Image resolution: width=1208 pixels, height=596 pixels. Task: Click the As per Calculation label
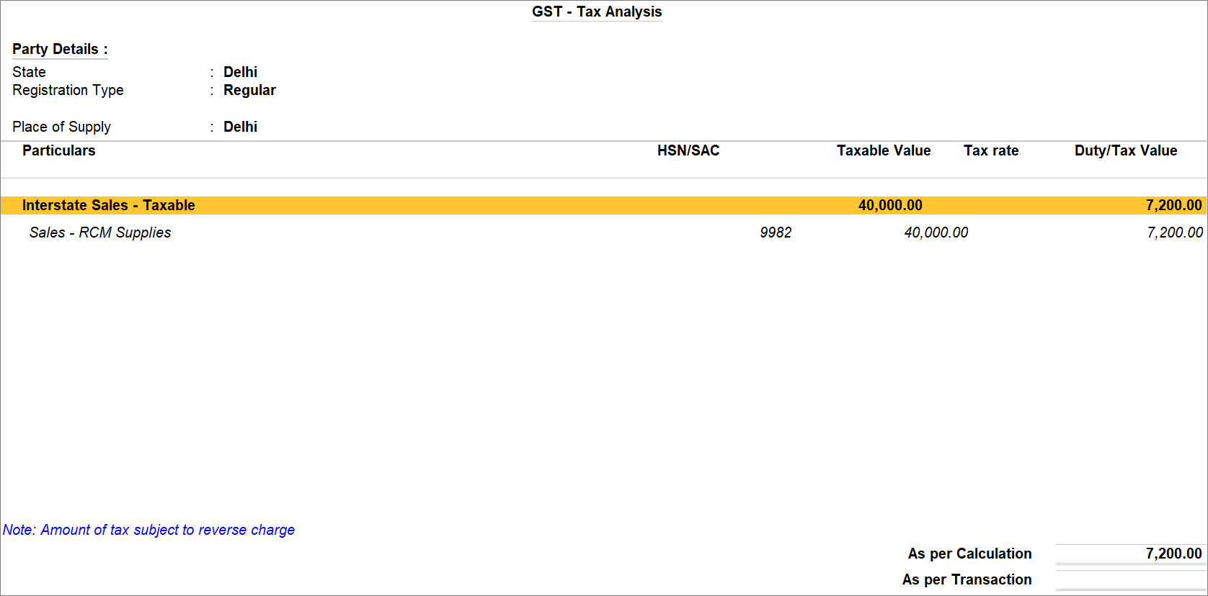[969, 554]
